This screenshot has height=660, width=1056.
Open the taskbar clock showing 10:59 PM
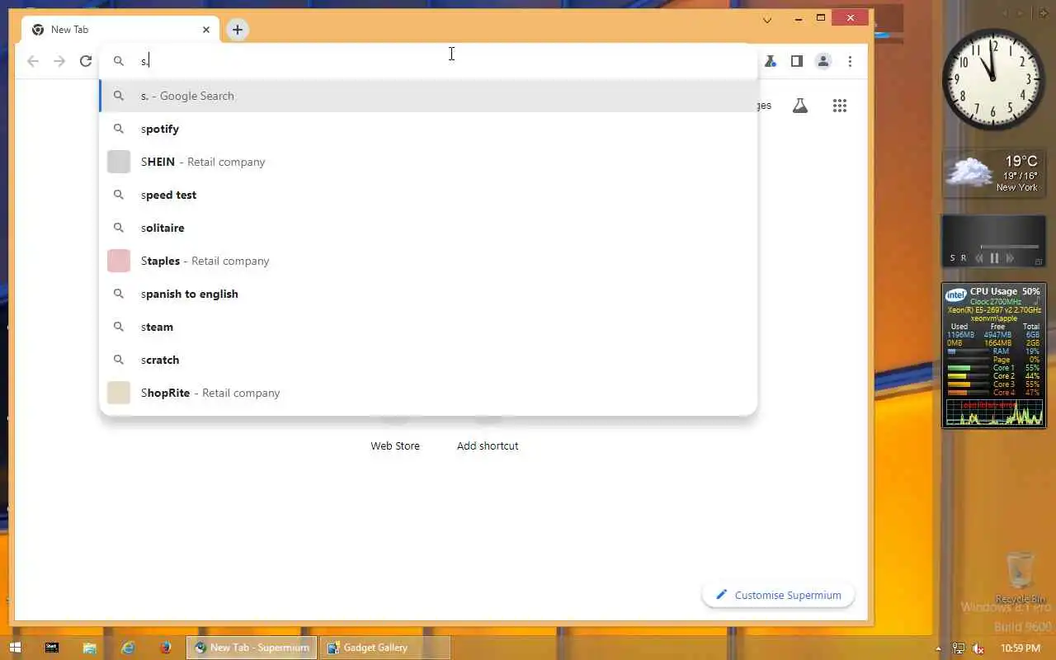[1020, 648]
